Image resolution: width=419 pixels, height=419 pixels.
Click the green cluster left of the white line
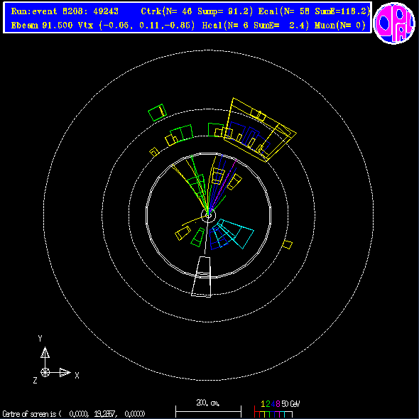(x=197, y=237)
